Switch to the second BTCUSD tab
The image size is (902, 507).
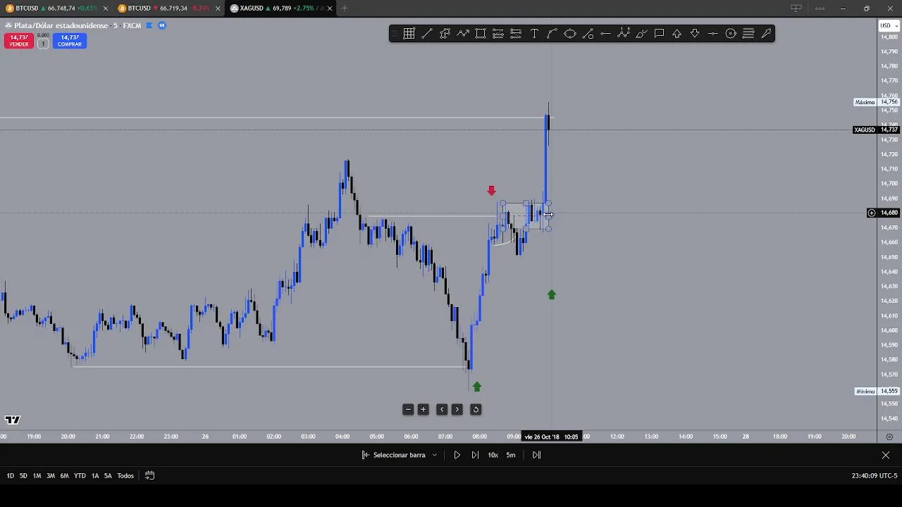click(x=168, y=8)
